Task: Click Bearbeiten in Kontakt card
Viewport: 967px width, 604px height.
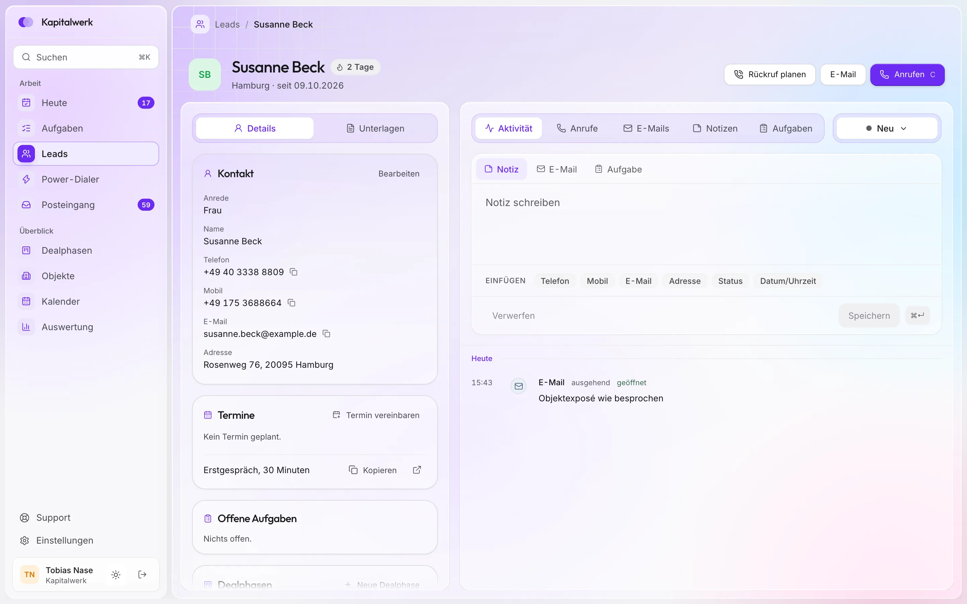Action: pyautogui.click(x=399, y=174)
